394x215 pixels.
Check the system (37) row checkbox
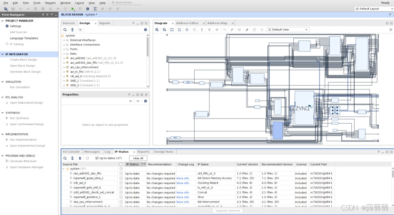121,169
